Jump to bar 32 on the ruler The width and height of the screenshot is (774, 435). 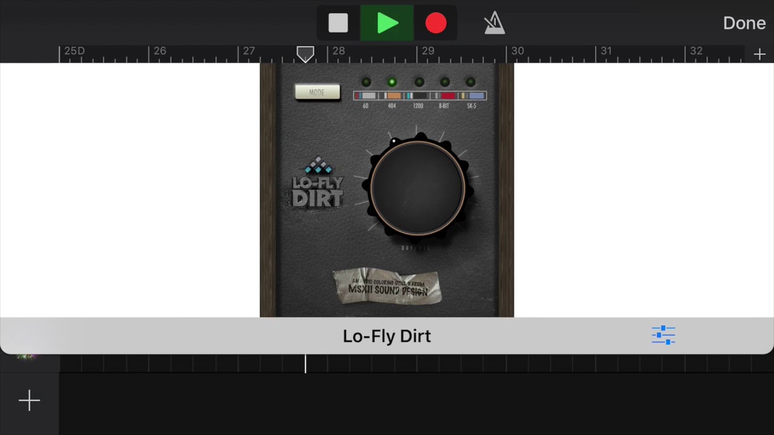pos(697,51)
